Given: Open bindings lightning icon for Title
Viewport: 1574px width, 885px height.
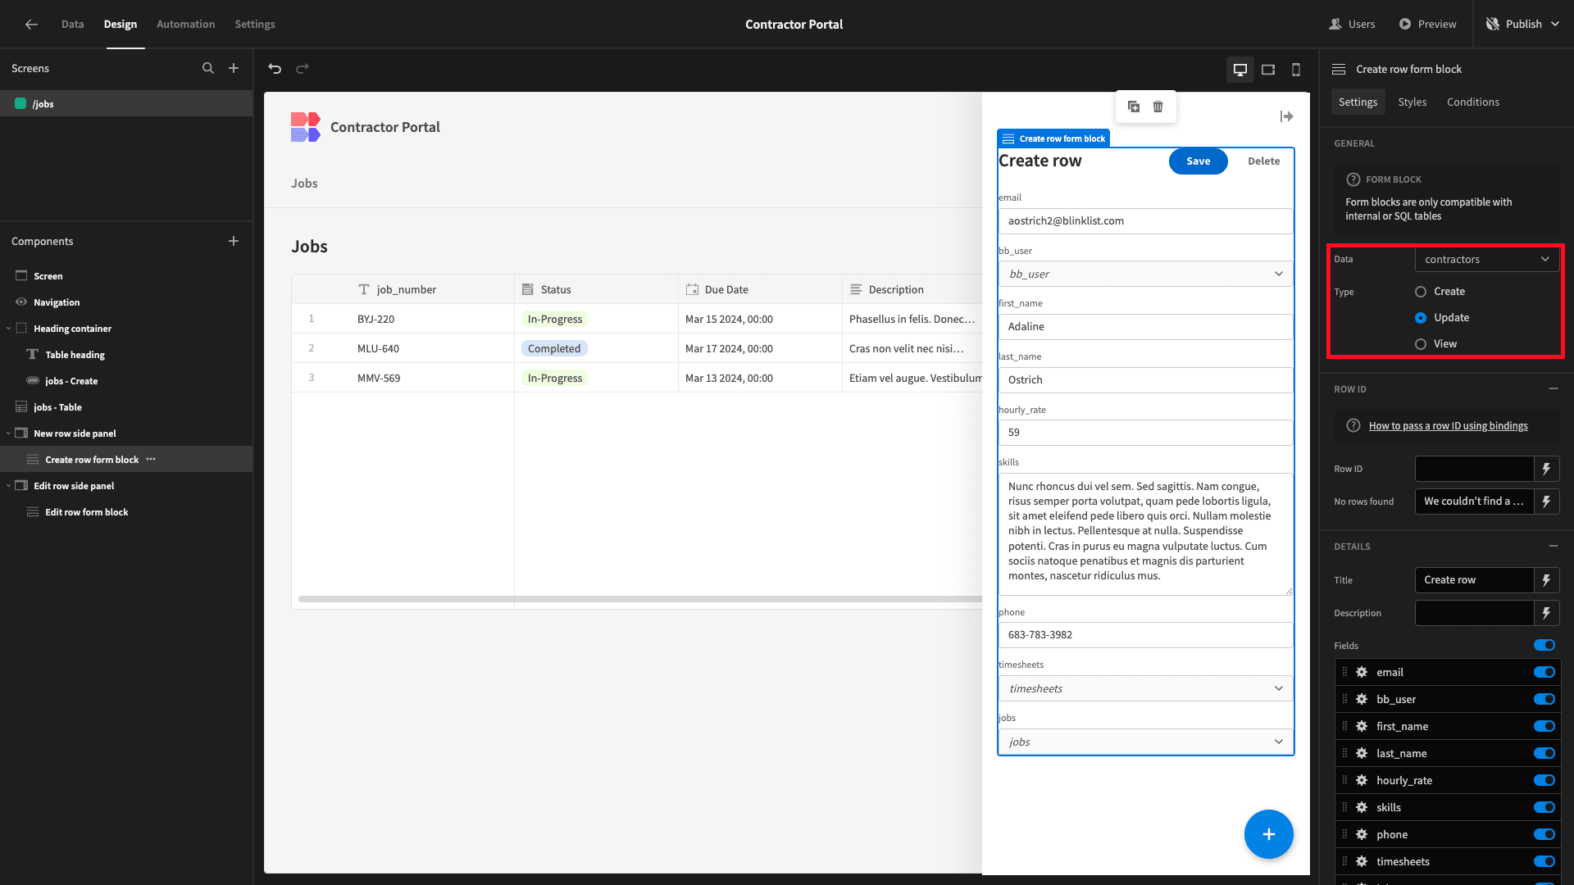Looking at the screenshot, I should [x=1547, y=580].
